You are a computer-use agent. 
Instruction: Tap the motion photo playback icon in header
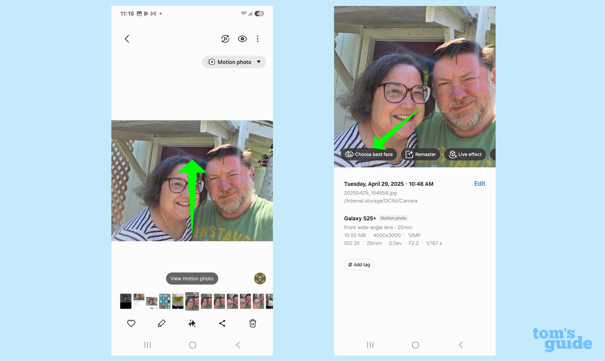tap(225, 39)
